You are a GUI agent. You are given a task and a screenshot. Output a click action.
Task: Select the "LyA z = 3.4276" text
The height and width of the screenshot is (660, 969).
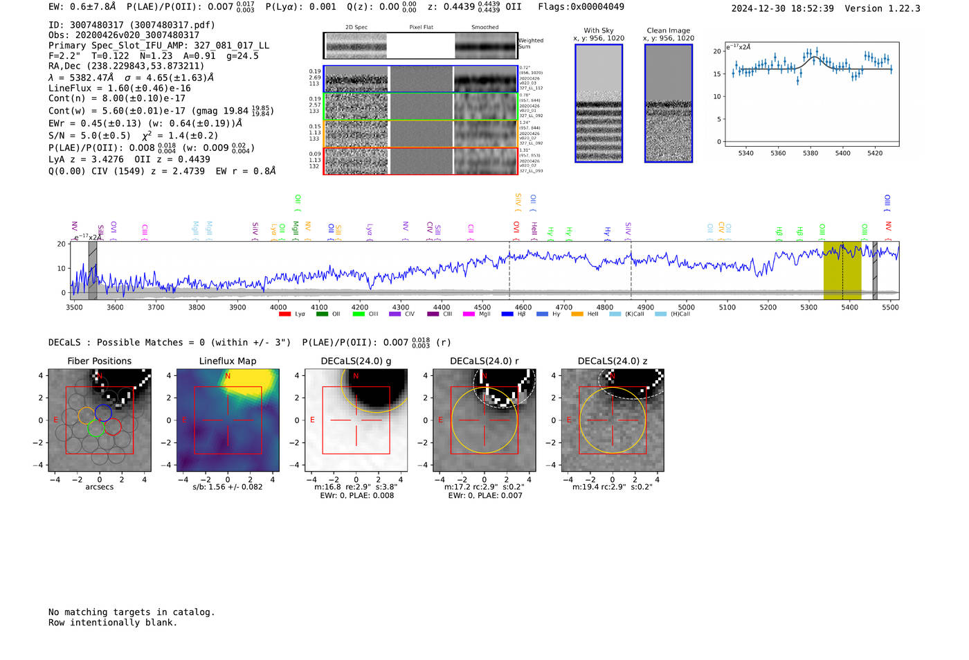pyautogui.click(x=86, y=159)
